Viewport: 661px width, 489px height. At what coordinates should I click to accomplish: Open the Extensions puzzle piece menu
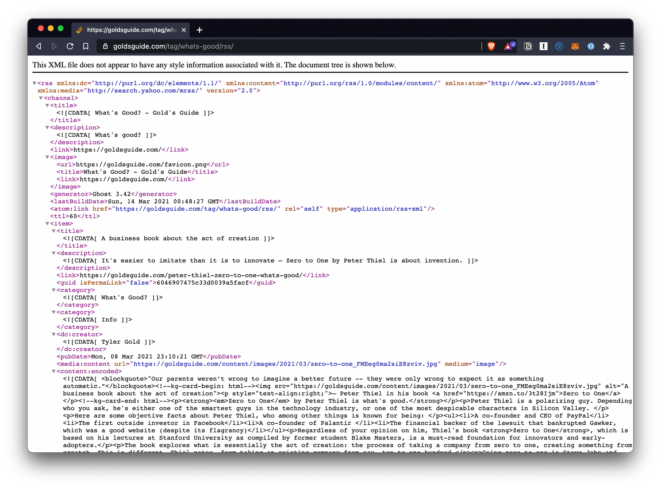click(x=606, y=46)
